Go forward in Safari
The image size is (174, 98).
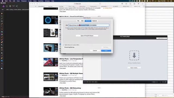pyautogui.click(x=39, y=4)
